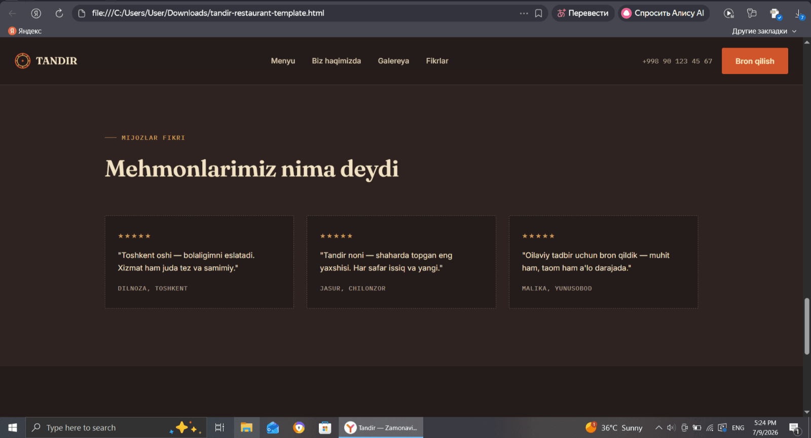The width and height of the screenshot is (811, 438).
Task: Open the volume speaker tray icon
Action: [672, 428]
